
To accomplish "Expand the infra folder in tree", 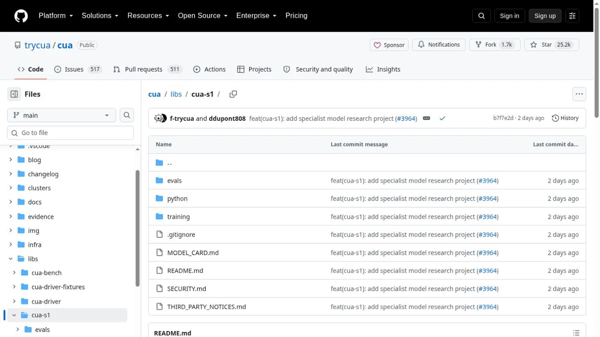I will pyautogui.click(x=10, y=245).
